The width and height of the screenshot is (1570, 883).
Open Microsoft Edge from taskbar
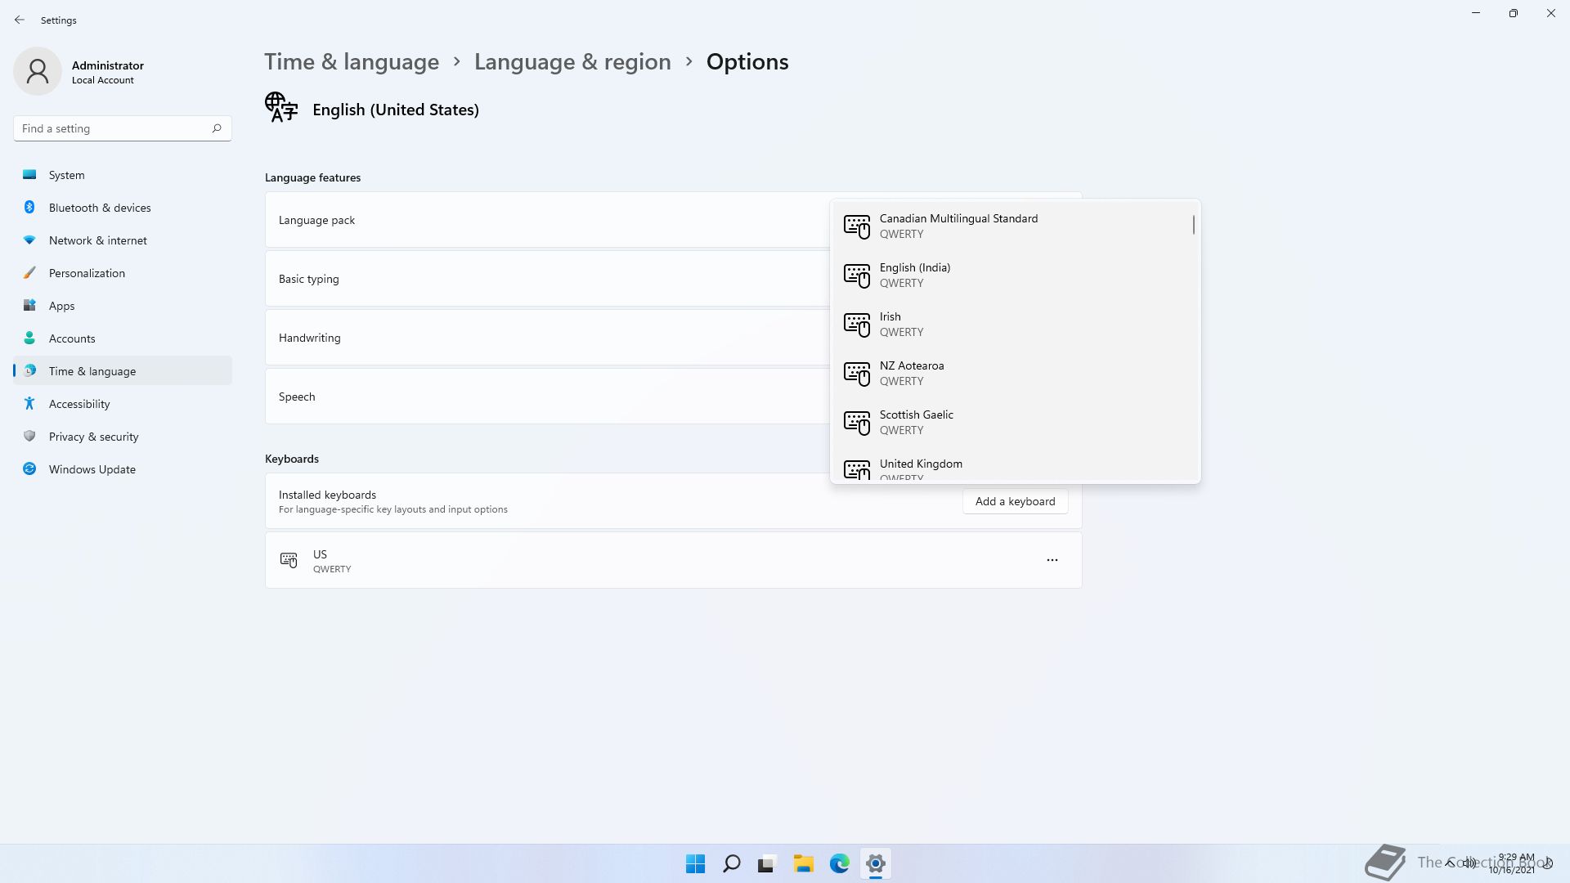pos(839,863)
